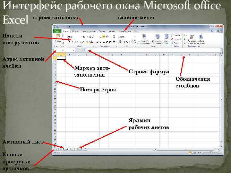Click the Increase Decimal icon
Viewport: 231px width, 173px height.
(132, 42)
